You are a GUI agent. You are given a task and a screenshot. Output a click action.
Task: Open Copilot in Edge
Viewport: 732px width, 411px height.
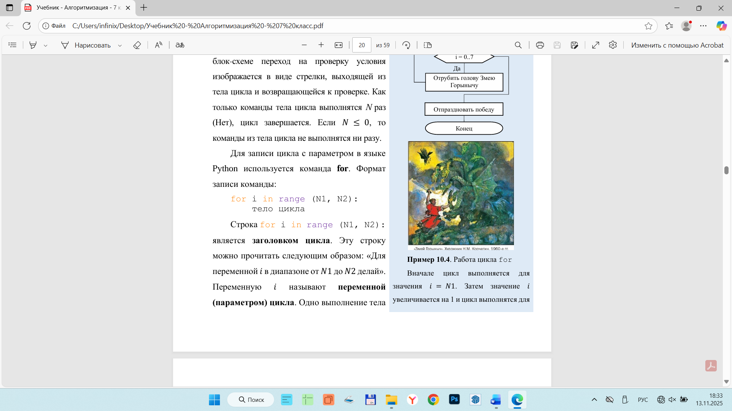tap(721, 25)
